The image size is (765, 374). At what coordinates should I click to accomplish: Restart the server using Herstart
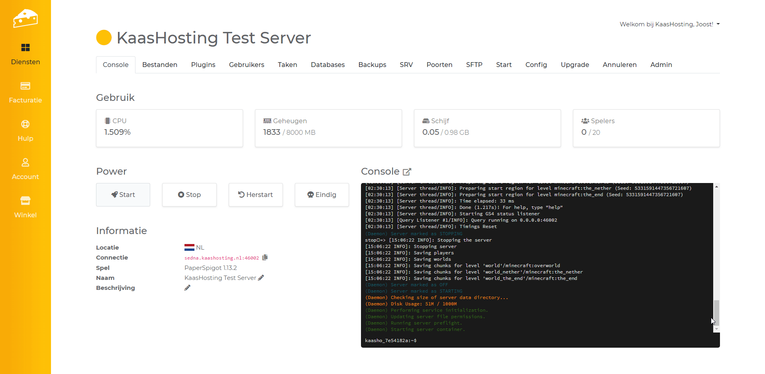click(255, 195)
